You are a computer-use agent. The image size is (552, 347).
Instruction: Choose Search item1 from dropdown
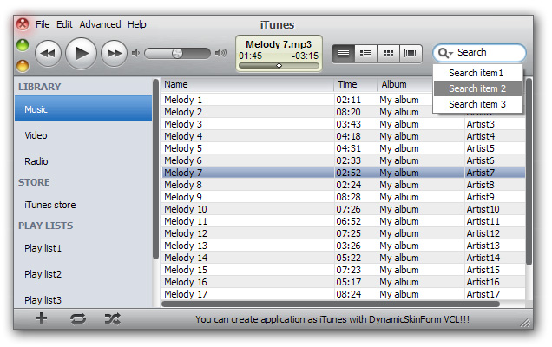coord(477,73)
